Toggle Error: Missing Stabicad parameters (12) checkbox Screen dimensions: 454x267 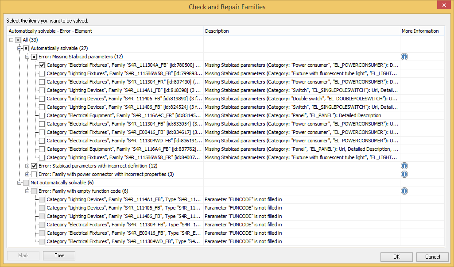[34, 57]
